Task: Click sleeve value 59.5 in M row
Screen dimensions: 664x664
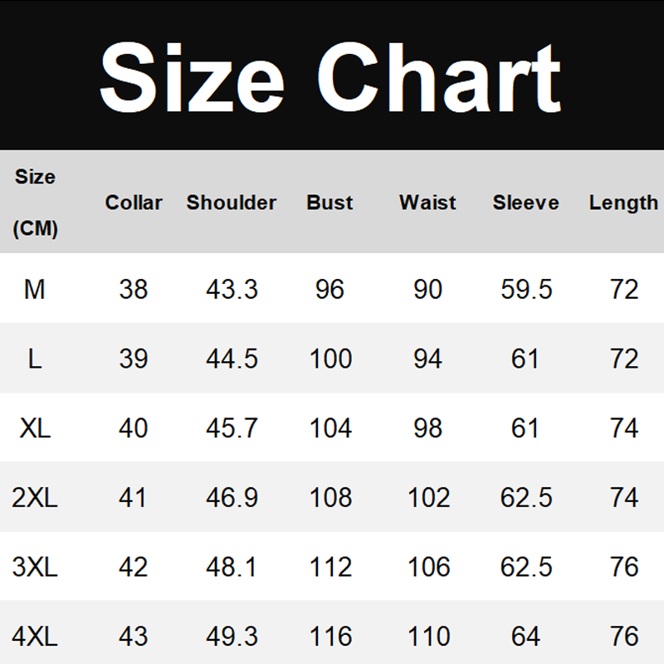Action: coord(526,289)
